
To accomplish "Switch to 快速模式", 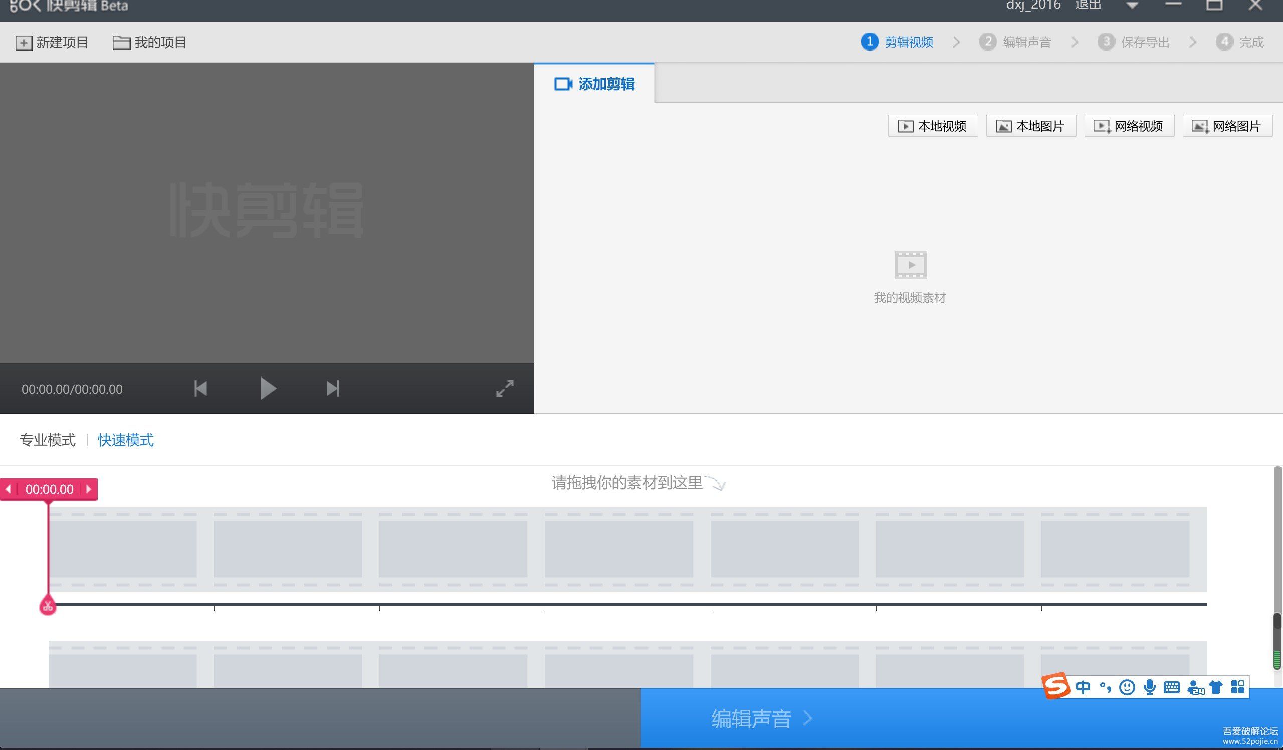I will (x=126, y=440).
